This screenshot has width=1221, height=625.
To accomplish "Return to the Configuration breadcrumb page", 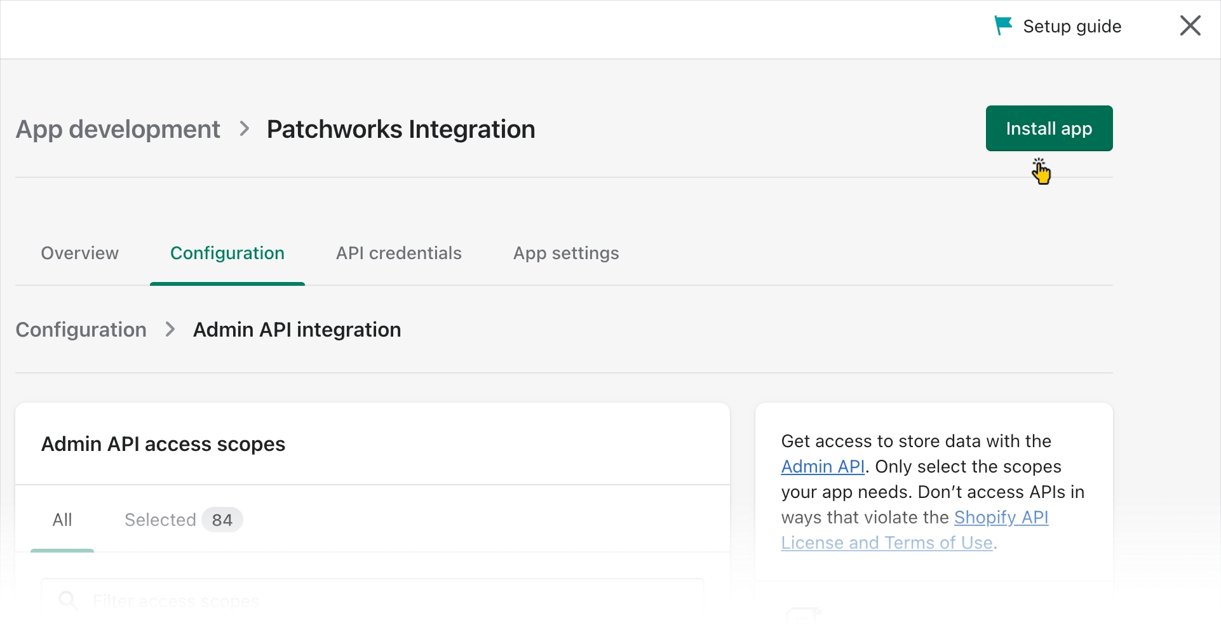I will [x=81, y=330].
